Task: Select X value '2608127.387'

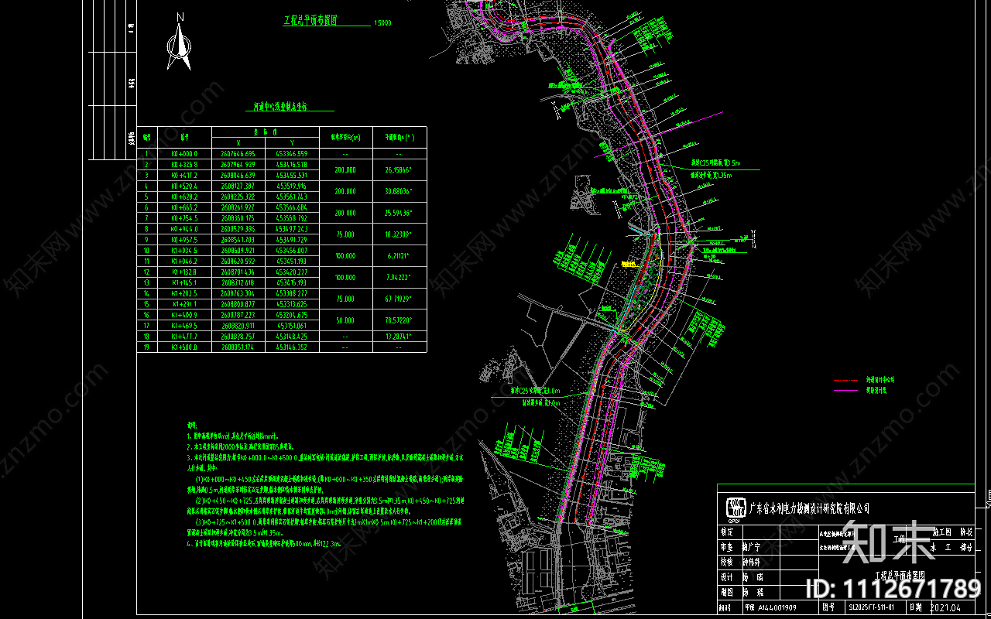Action: click(x=238, y=186)
